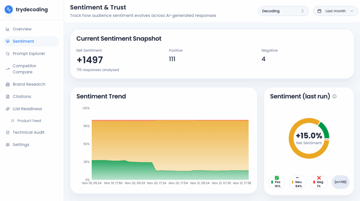Click the Technical Audit shield icon
This screenshot has height=201, width=360.
click(x=8, y=133)
